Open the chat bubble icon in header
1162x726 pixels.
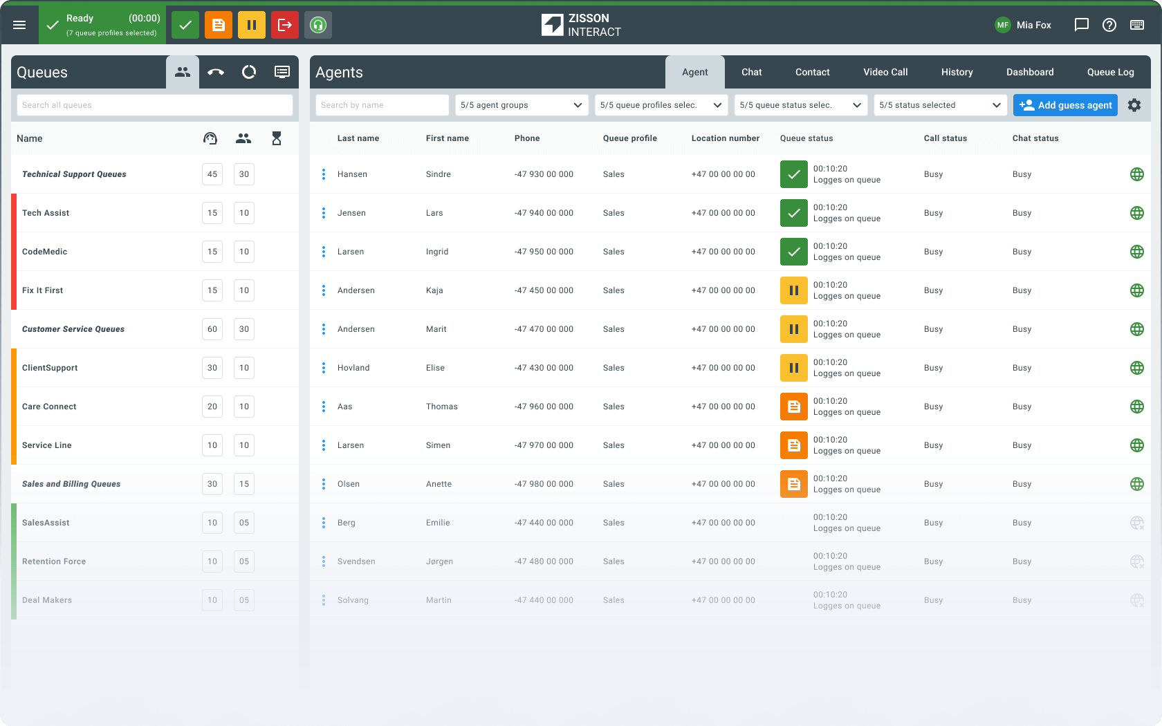(1082, 25)
